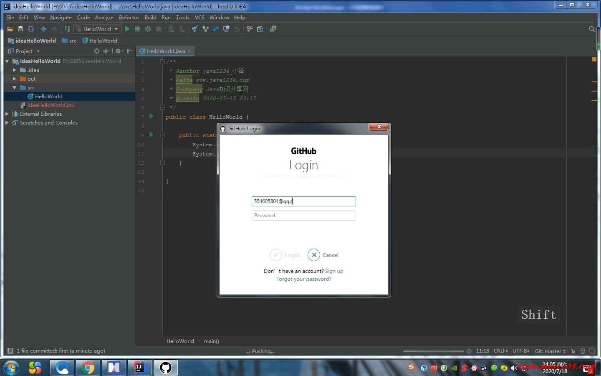
Task: Click the Synchronize refresh icon
Action: pos(31,29)
